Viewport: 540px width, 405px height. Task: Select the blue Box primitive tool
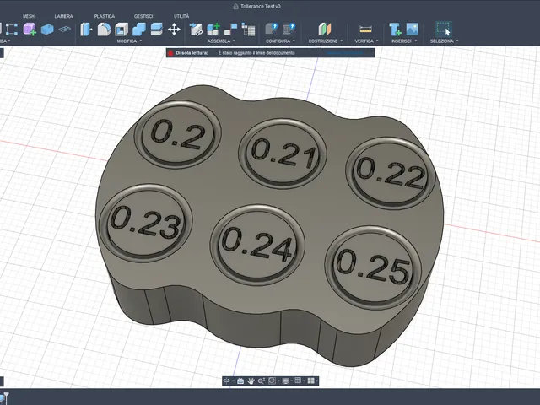tap(47, 30)
